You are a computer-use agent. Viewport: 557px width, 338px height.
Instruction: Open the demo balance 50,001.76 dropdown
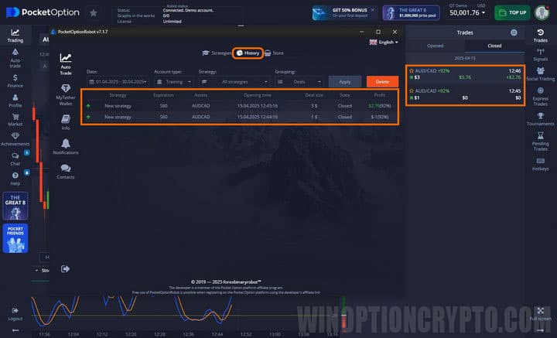tap(467, 12)
